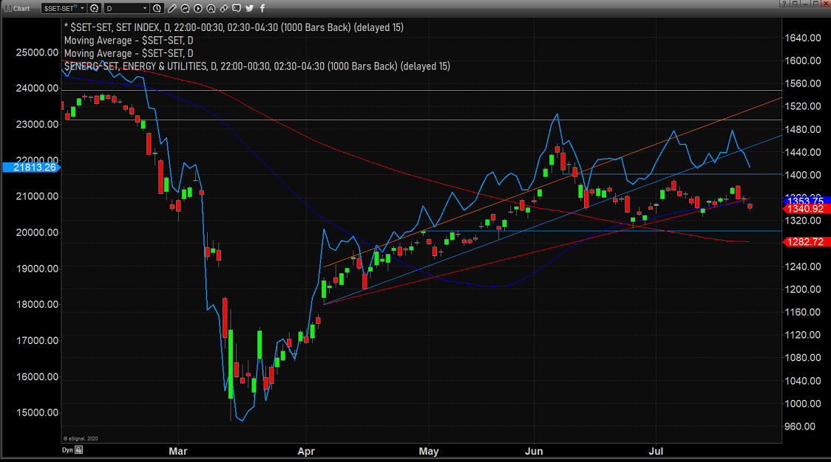Open the alerts circled-A icon

pos(211,8)
